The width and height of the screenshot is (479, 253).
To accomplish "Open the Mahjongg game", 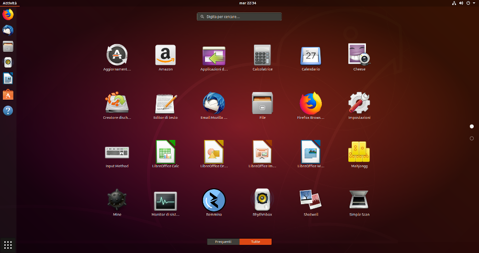I will tap(359, 151).
